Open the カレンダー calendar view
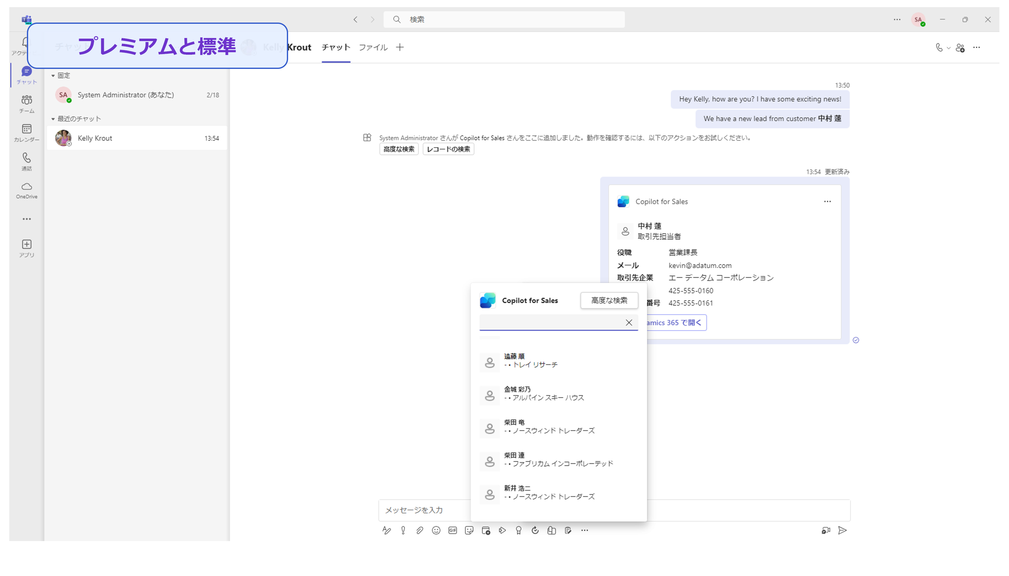The width and height of the screenshot is (1009, 576). tap(27, 133)
